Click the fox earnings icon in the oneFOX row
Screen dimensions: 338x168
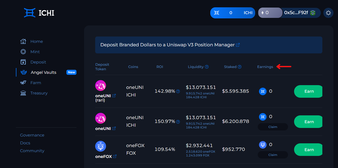tap(263, 145)
